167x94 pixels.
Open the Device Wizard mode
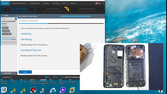(x=53, y=10)
